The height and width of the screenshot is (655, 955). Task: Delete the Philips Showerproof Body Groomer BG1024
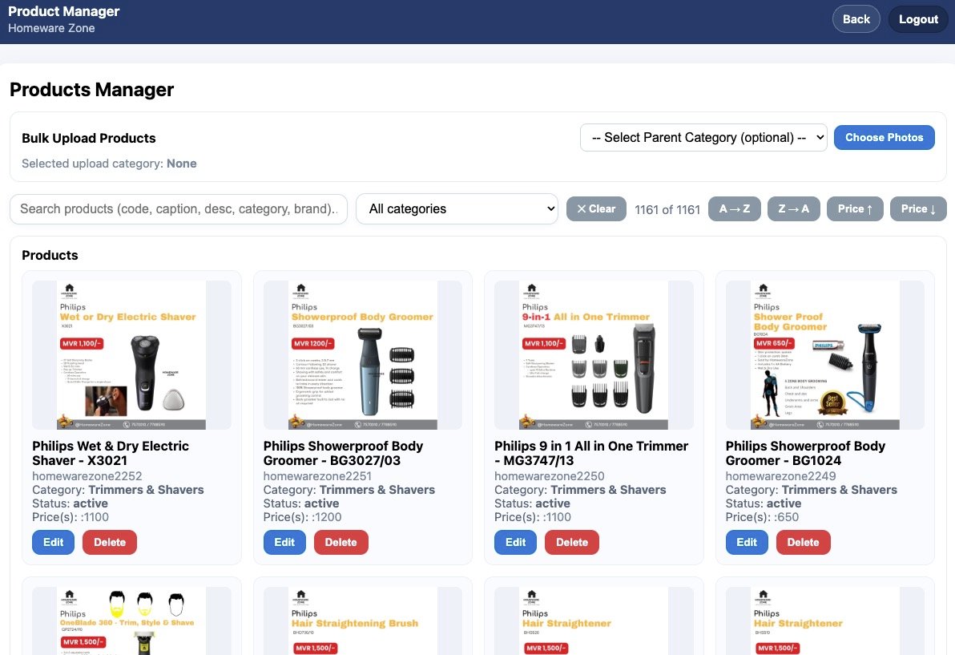coord(803,542)
